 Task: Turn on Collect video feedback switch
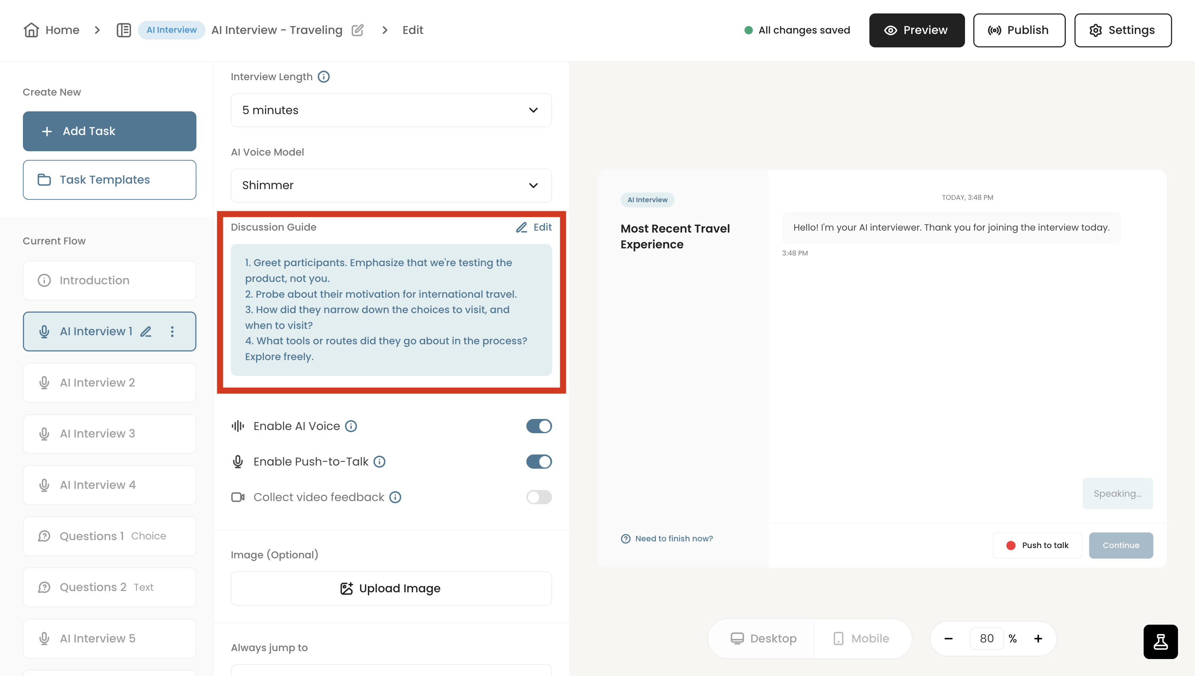(x=539, y=497)
